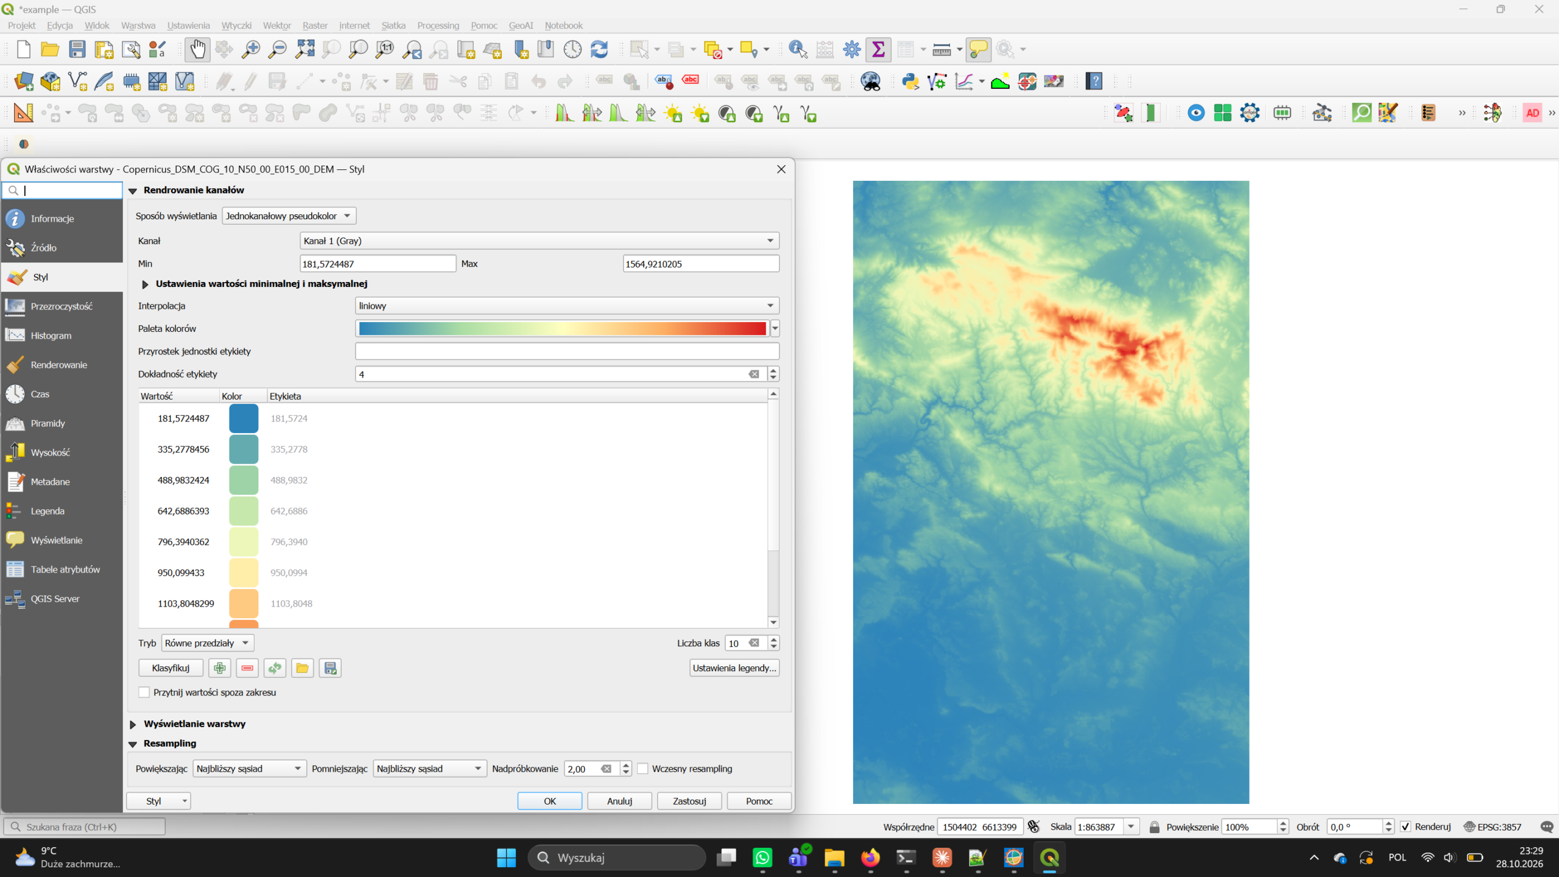The width and height of the screenshot is (1559, 877).
Task: Open the Statistical Summary sigma icon
Action: pyautogui.click(x=878, y=49)
